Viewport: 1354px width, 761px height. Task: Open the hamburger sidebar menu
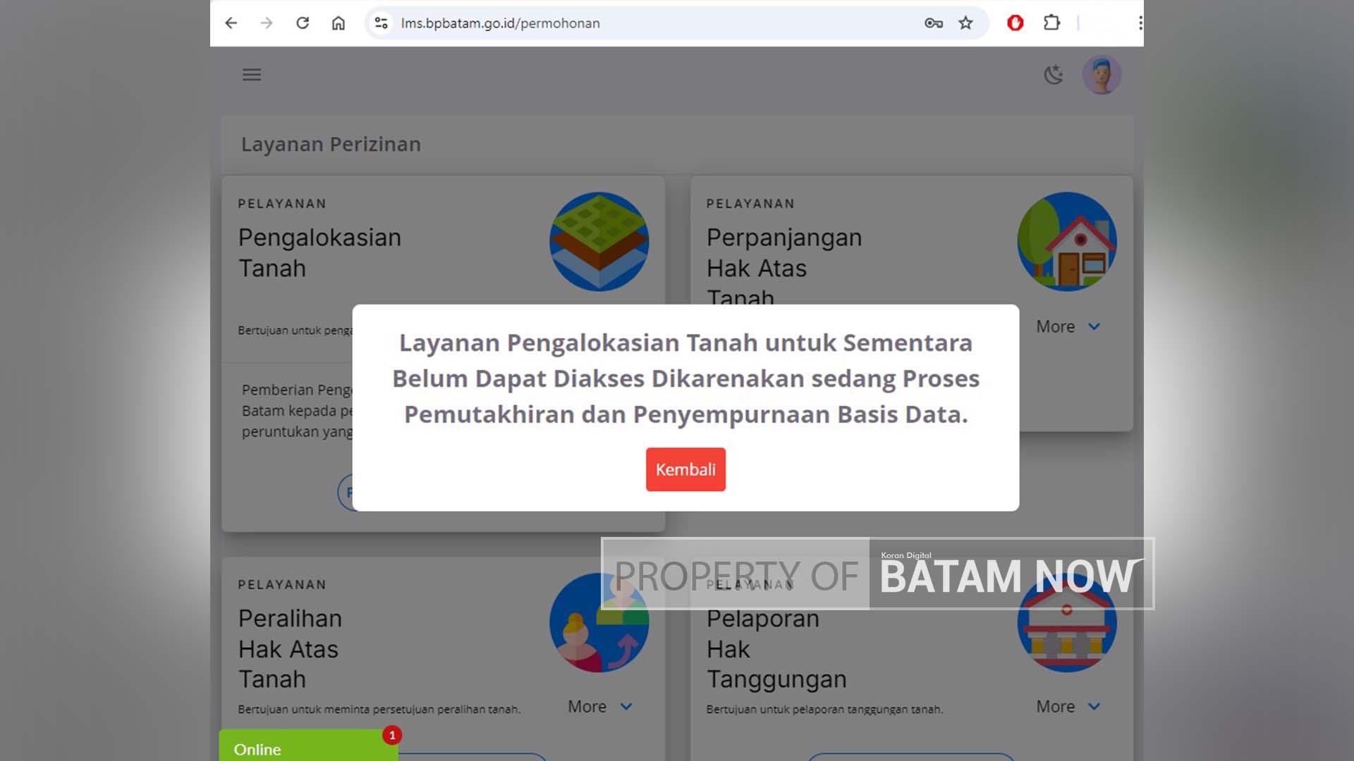(252, 75)
